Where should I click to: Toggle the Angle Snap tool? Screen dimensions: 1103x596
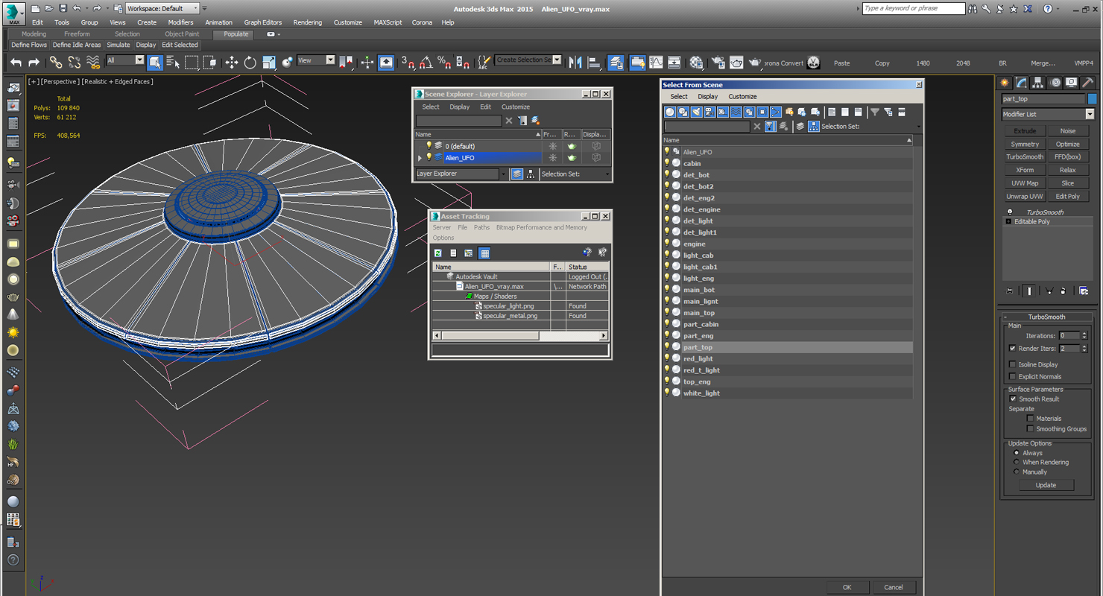(x=426, y=63)
